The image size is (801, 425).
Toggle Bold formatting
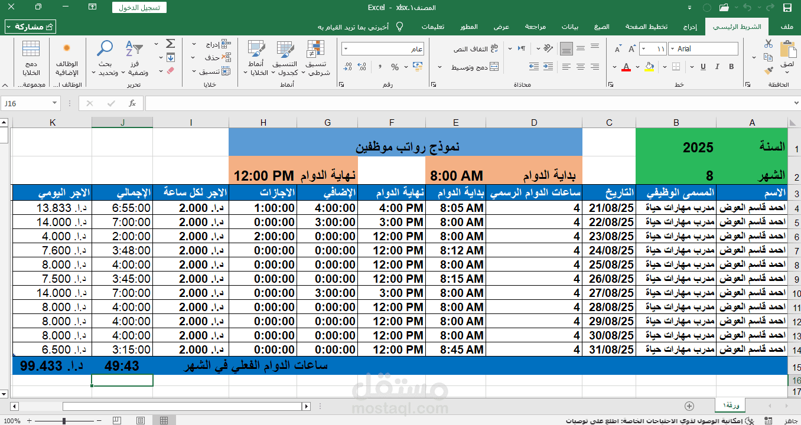point(731,66)
